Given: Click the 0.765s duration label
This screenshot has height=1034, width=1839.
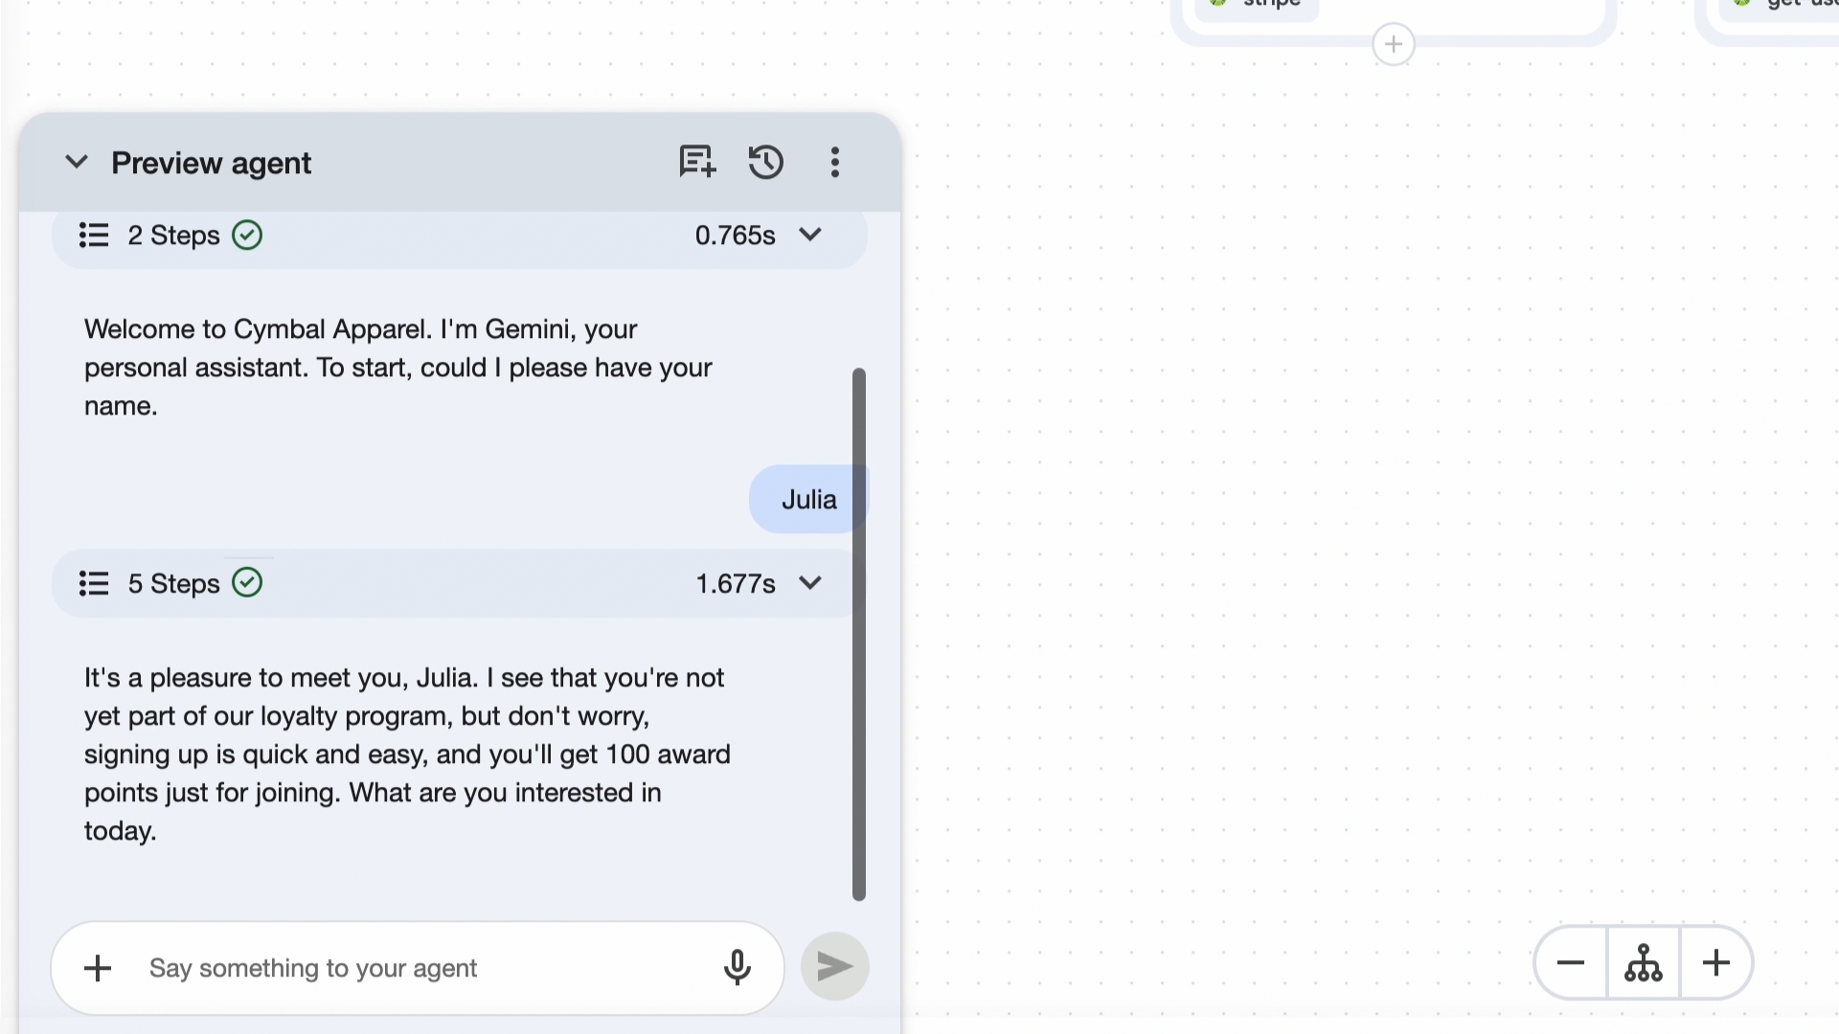Looking at the screenshot, I should coord(735,235).
